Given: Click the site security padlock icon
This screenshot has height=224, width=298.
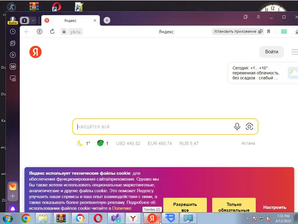Looking at the screenshot, I should point(64,32).
